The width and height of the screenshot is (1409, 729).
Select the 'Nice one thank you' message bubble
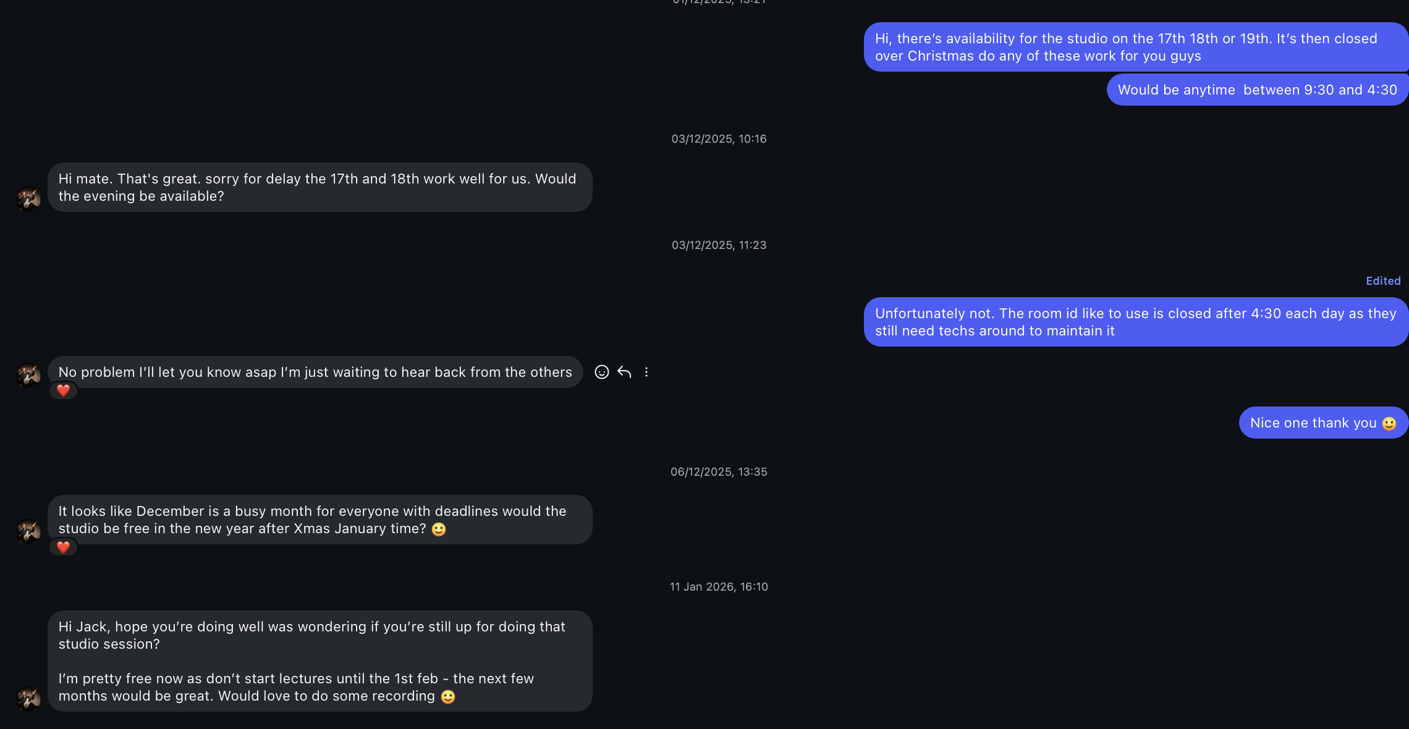(x=1324, y=423)
